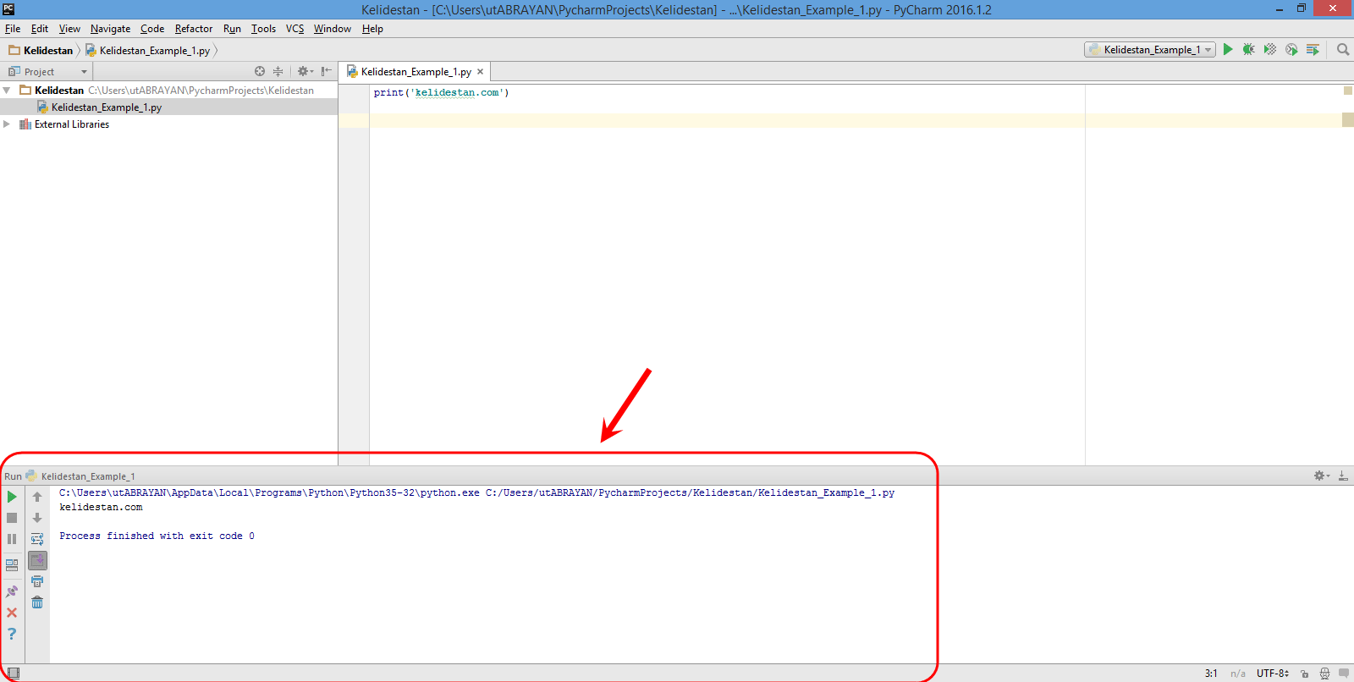Open Search Everywhere magnifier icon
This screenshot has width=1354, height=682.
point(1343,50)
